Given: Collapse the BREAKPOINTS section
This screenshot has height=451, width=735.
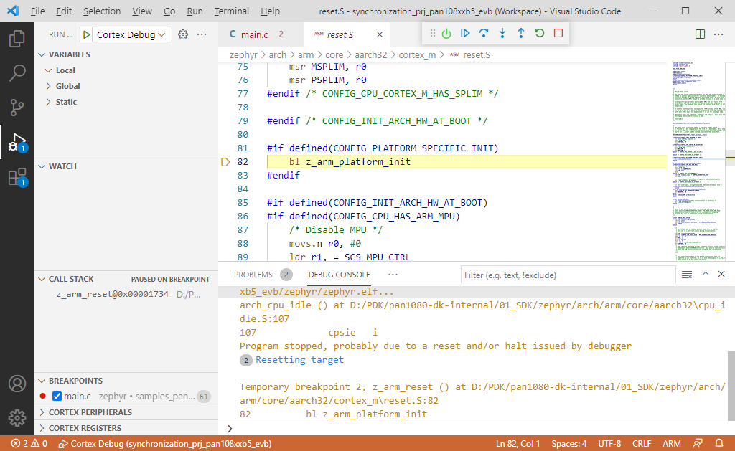Looking at the screenshot, I should 70,381.
